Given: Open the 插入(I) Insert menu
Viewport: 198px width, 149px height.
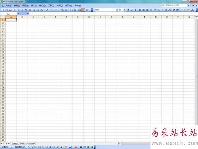Looking at the screenshot, I should pyautogui.click(x=34, y=6).
